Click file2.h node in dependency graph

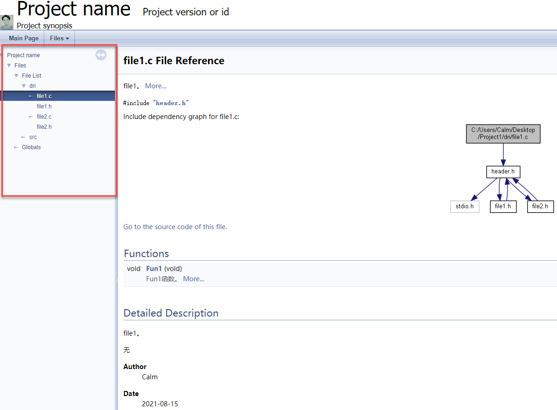(540, 206)
